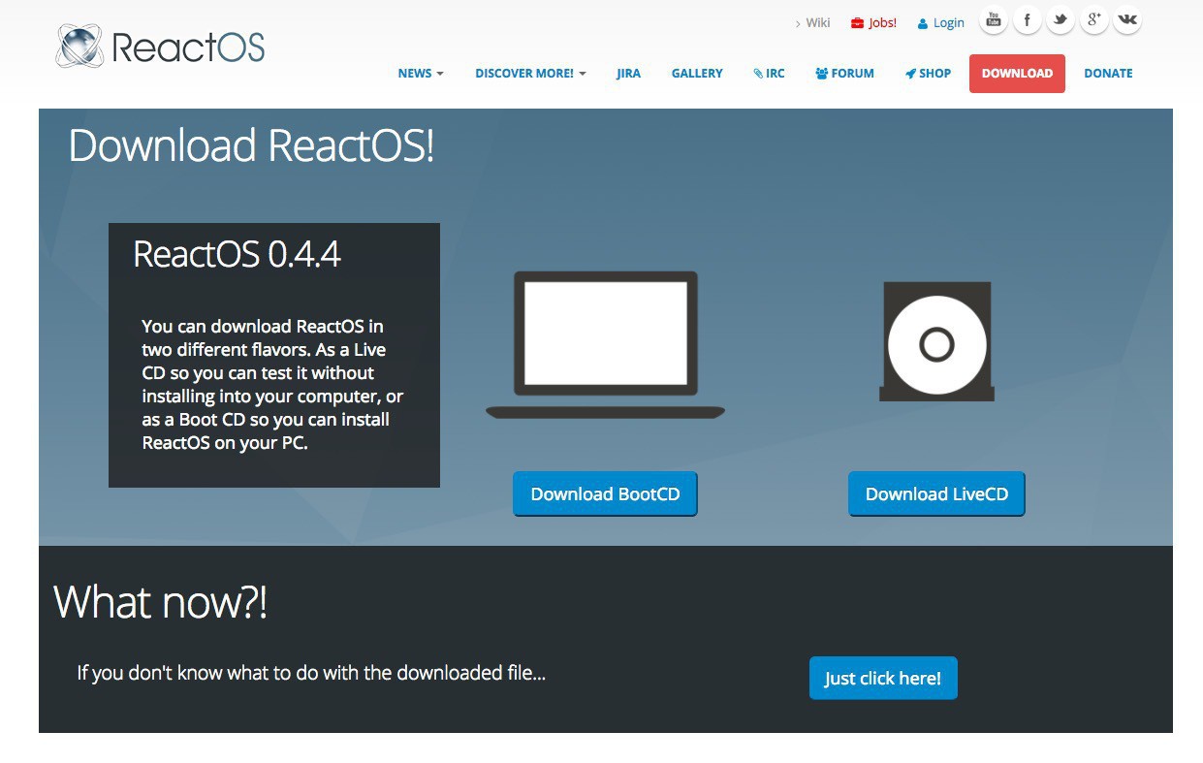This screenshot has width=1203, height=763.
Task: Click the 'If you don't know what to do' text
Action: click(311, 672)
